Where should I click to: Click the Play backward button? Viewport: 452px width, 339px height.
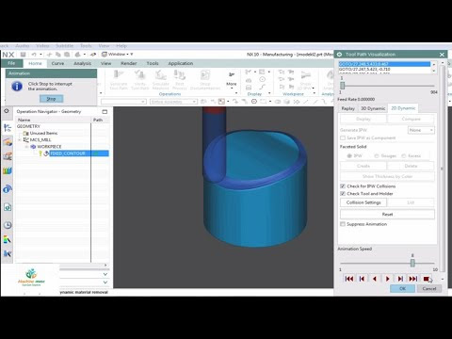click(x=375, y=279)
